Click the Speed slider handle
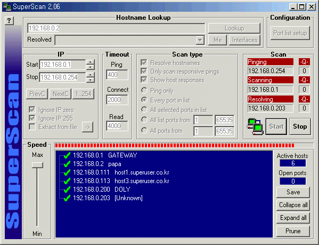 click(x=37, y=165)
